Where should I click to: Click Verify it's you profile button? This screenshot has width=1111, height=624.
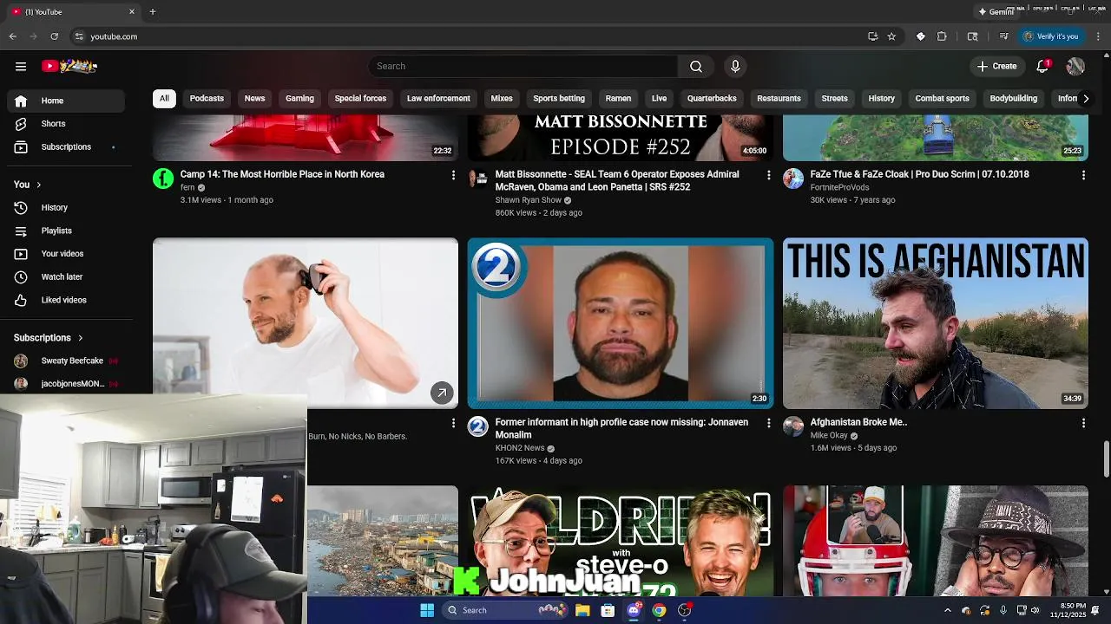(x=1050, y=36)
